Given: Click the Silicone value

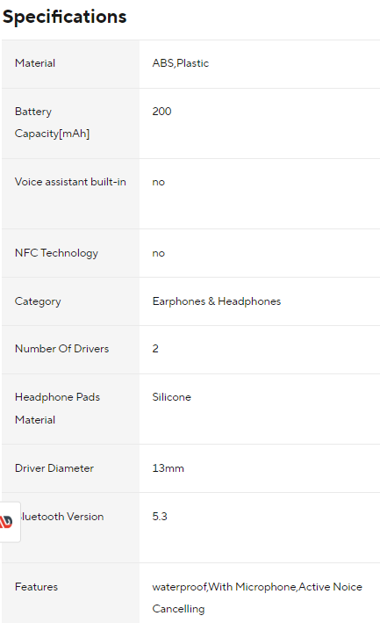Looking at the screenshot, I should pos(172,397).
